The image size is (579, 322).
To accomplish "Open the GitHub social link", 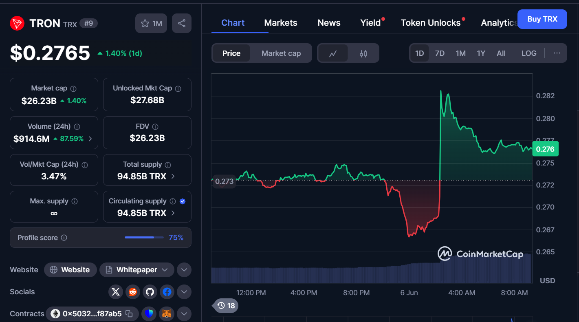I will [150, 292].
